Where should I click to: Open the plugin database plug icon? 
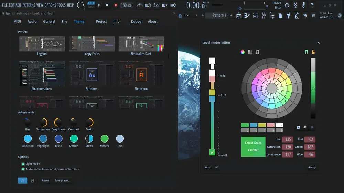(289, 15)
